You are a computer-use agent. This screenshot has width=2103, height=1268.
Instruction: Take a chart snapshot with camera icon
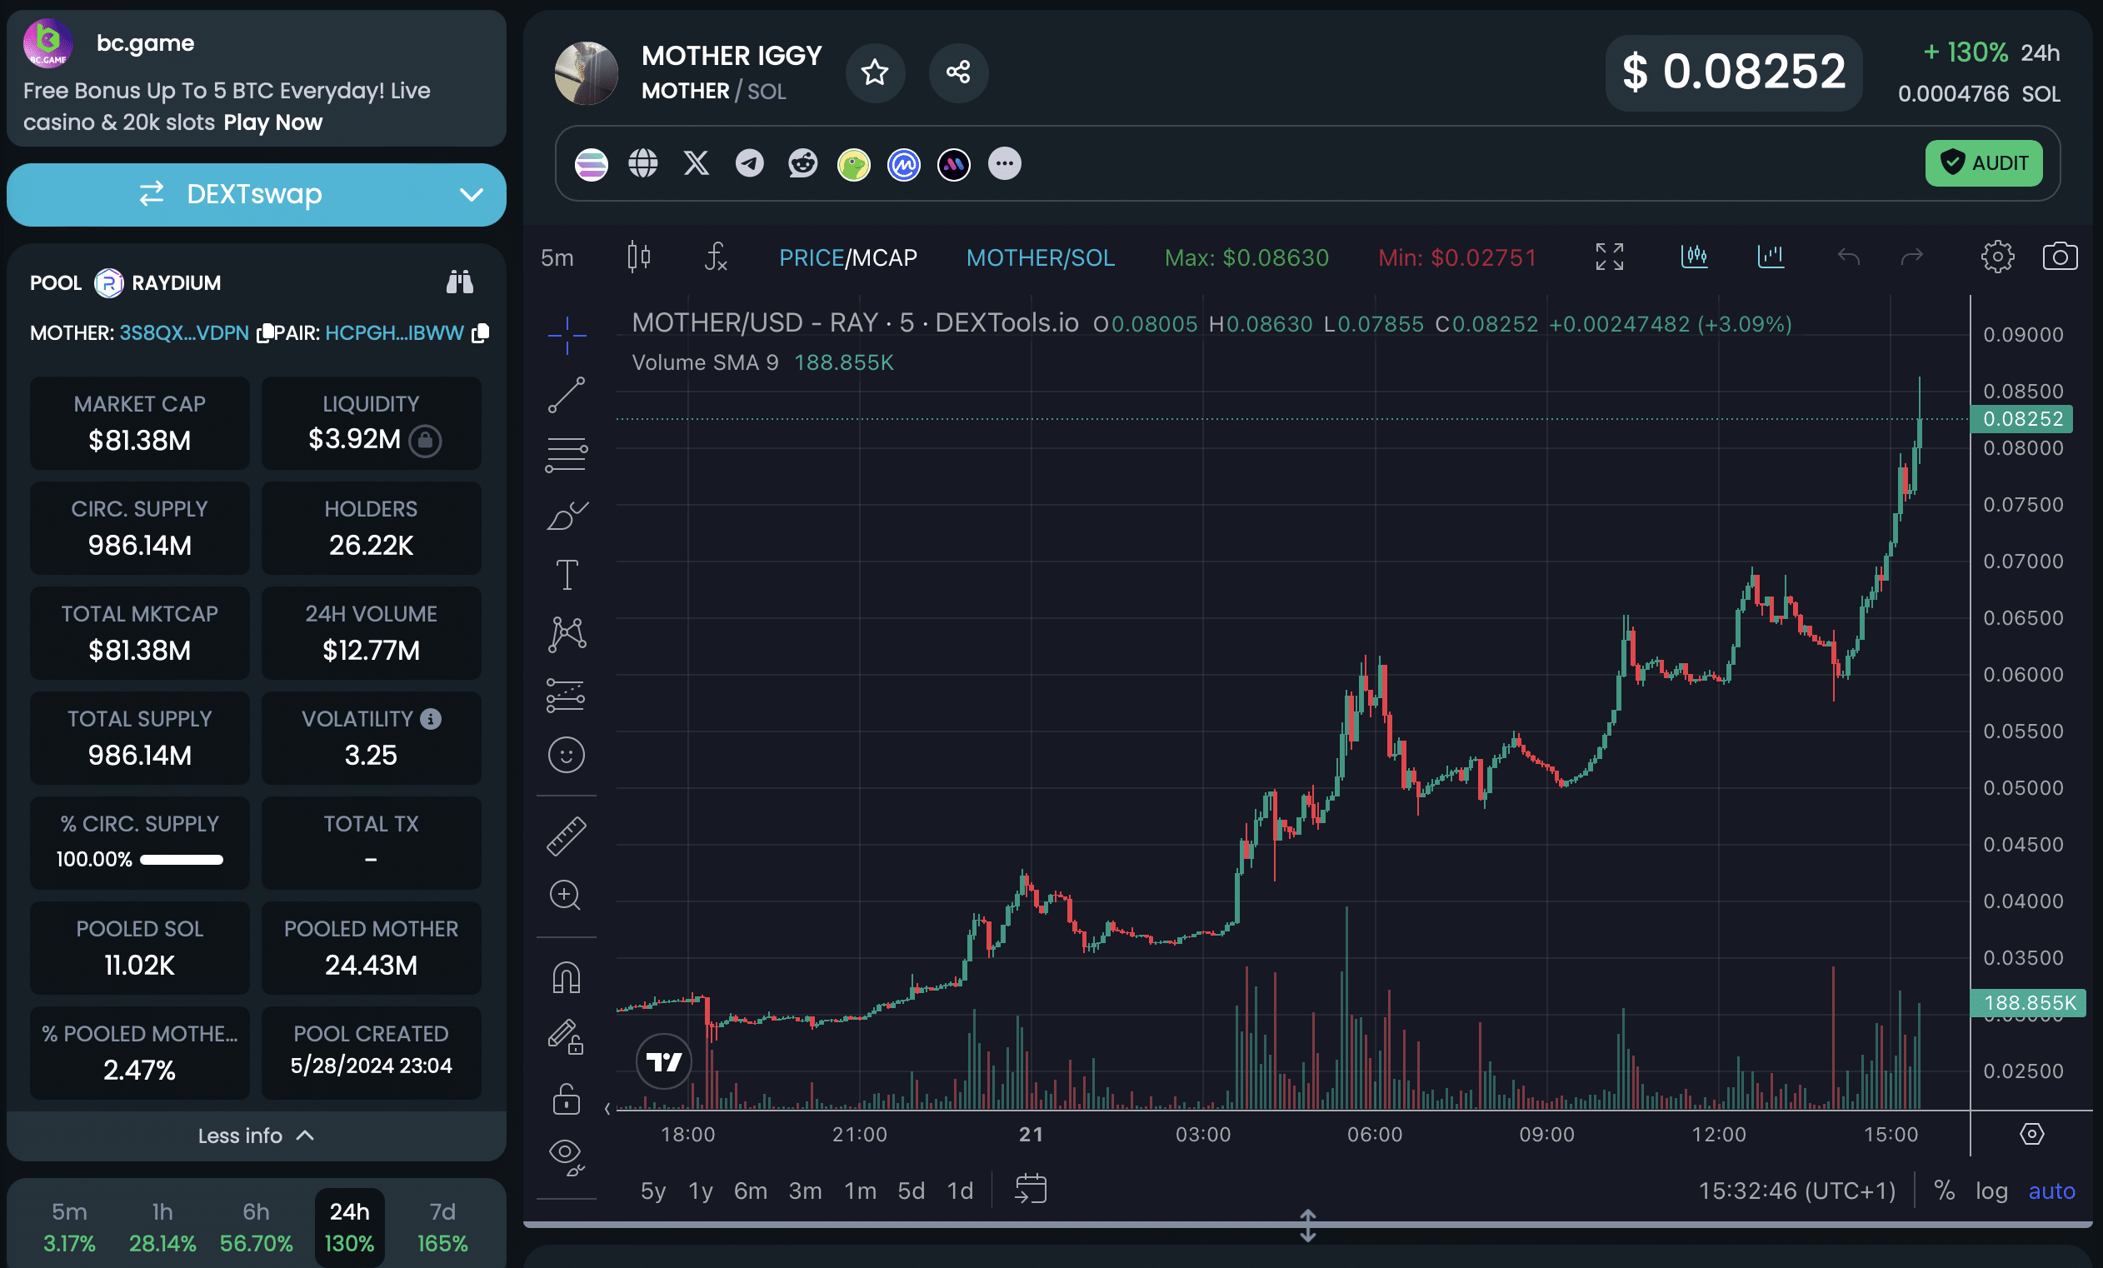click(2060, 257)
